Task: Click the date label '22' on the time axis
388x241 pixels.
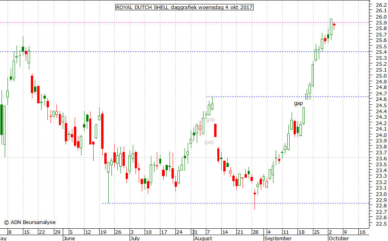Action: (x=42, y=232)
